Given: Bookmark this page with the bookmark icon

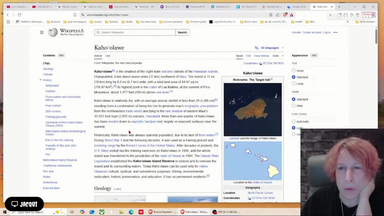Looking at the screenshot, I should 75,15.
